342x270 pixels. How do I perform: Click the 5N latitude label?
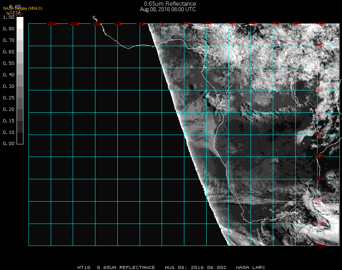point(320,45)
